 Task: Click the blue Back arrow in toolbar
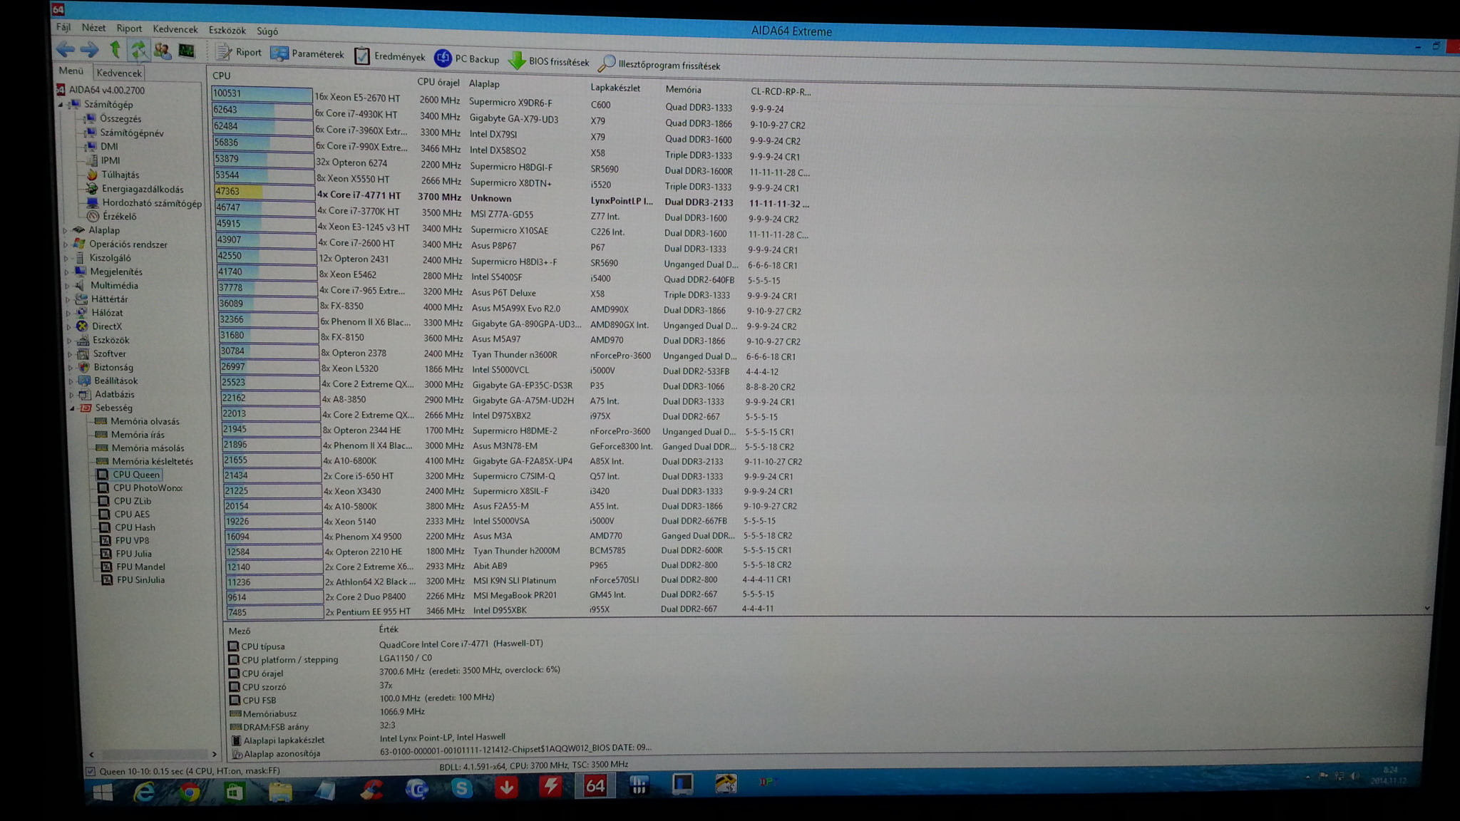coord(66,49)
